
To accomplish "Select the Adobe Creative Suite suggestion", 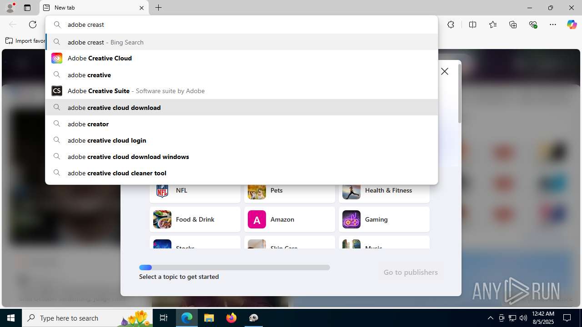I will coord(241,91).
